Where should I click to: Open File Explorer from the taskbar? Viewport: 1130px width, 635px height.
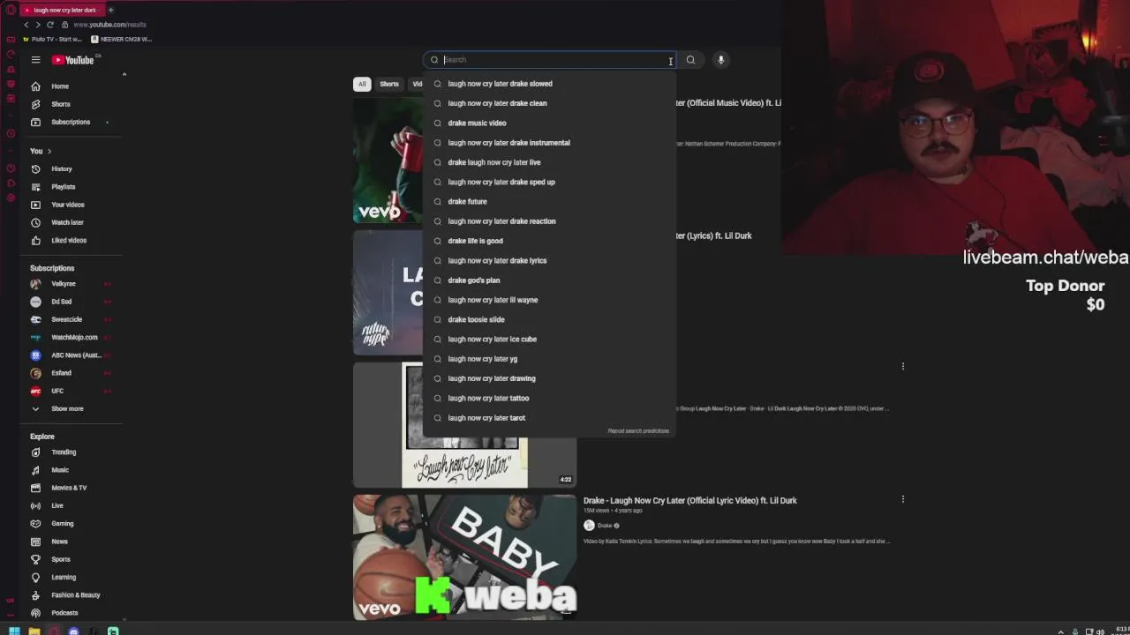pos(34,631)
